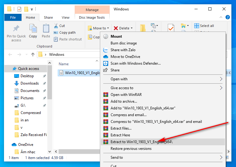This screenshot has height=167, width=236.
Task: Click the New folder icon in ribbon
Action: click(x=143, y=28)
